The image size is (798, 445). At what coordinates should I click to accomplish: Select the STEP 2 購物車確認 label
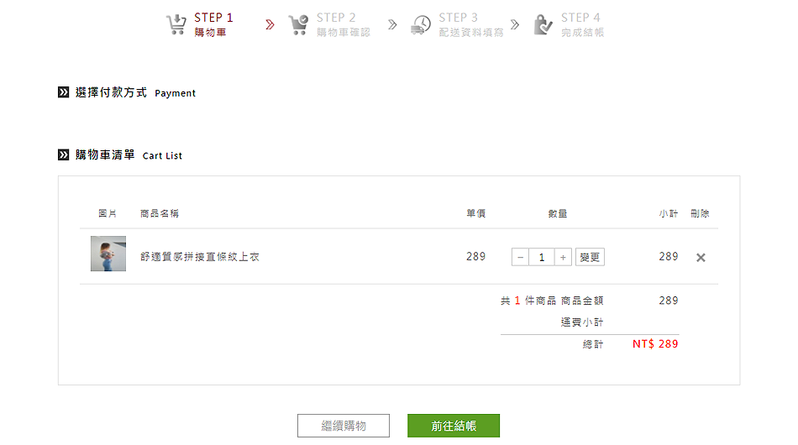pyautogui.click(x=343, y=33)
